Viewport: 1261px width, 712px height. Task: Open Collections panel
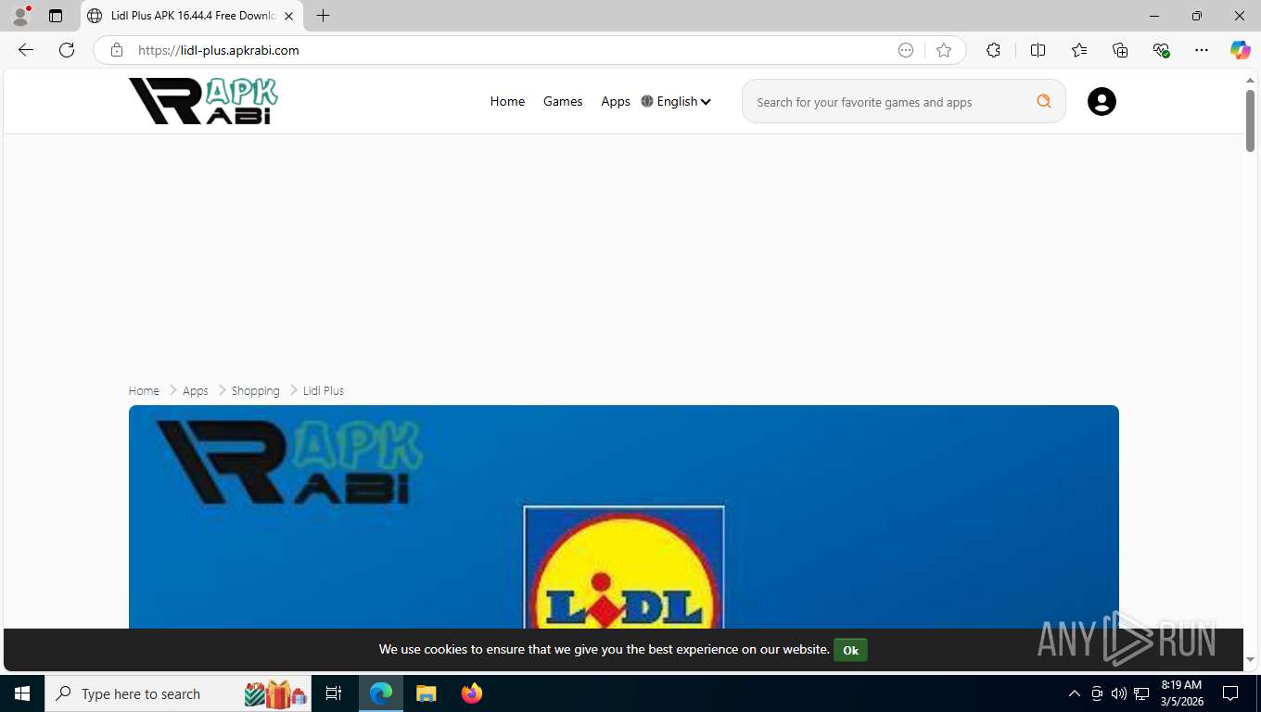tap(1120, 50)
